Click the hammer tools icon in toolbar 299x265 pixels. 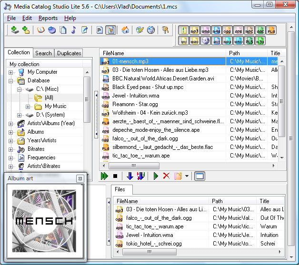[x=165, y=30]
